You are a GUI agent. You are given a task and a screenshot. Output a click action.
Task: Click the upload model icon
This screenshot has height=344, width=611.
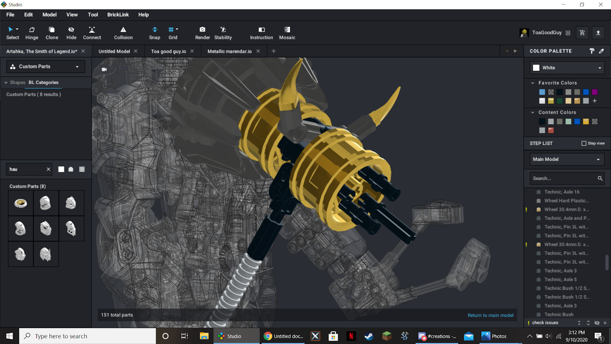pyautogui.click(x=598, y=33)
